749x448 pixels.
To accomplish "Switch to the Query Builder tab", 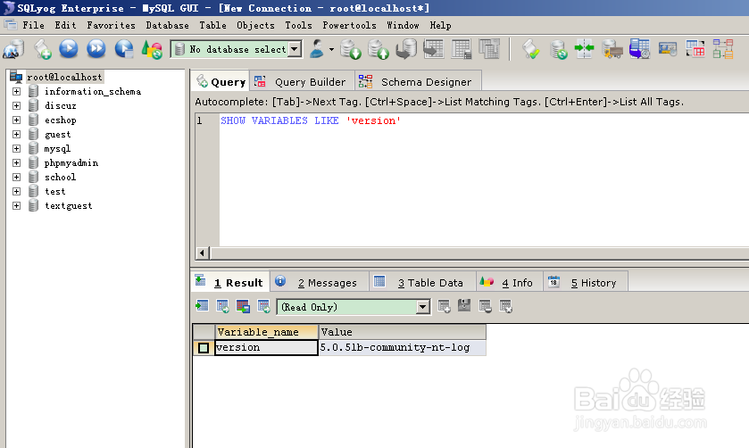I will click(302, 82).
